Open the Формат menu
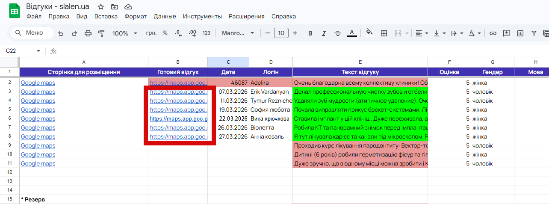This screenshot has height=204, width=549. point(136,16)
